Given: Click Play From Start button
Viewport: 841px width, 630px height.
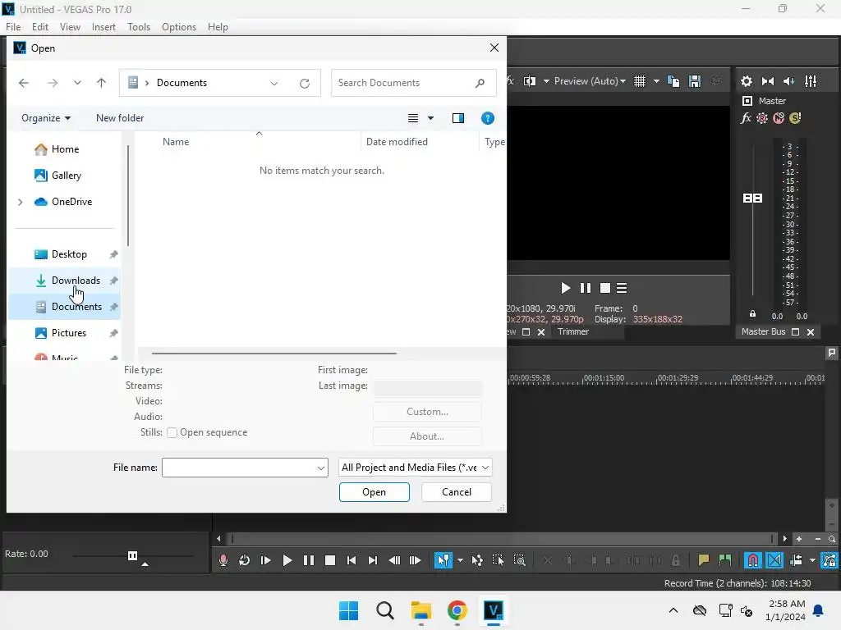Looking at the screenshot, I should pyautogui.click(x=265, y=560).
